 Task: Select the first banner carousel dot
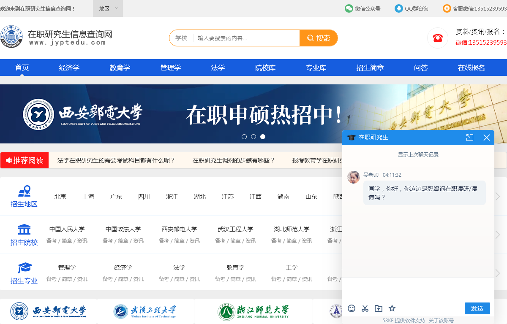click(244, 137)
